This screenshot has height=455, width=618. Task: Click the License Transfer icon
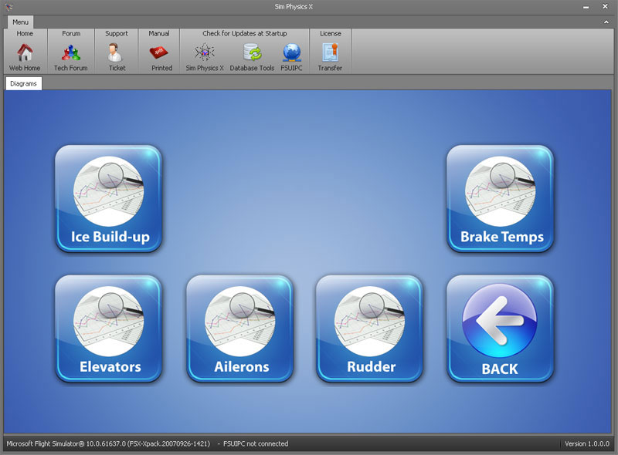tap(331, 52)
